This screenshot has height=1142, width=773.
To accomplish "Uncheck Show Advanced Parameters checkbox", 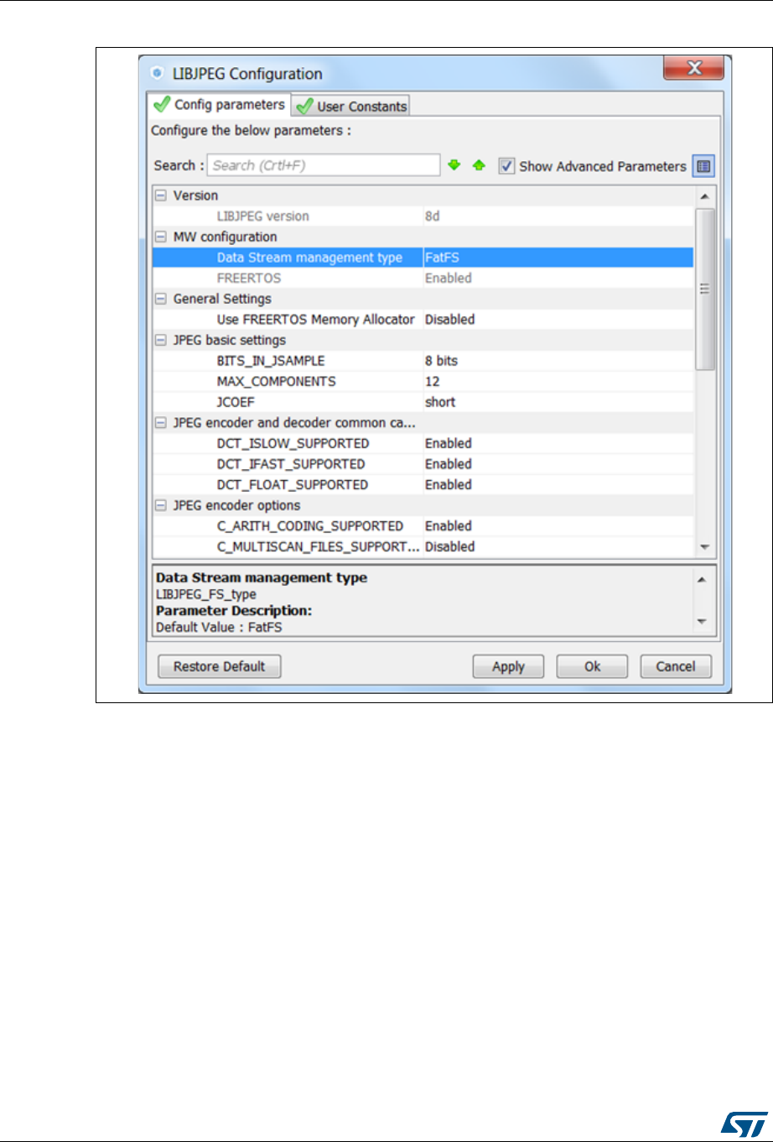I will pos(506,166).
